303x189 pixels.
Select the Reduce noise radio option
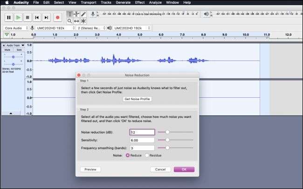[128, 155]
